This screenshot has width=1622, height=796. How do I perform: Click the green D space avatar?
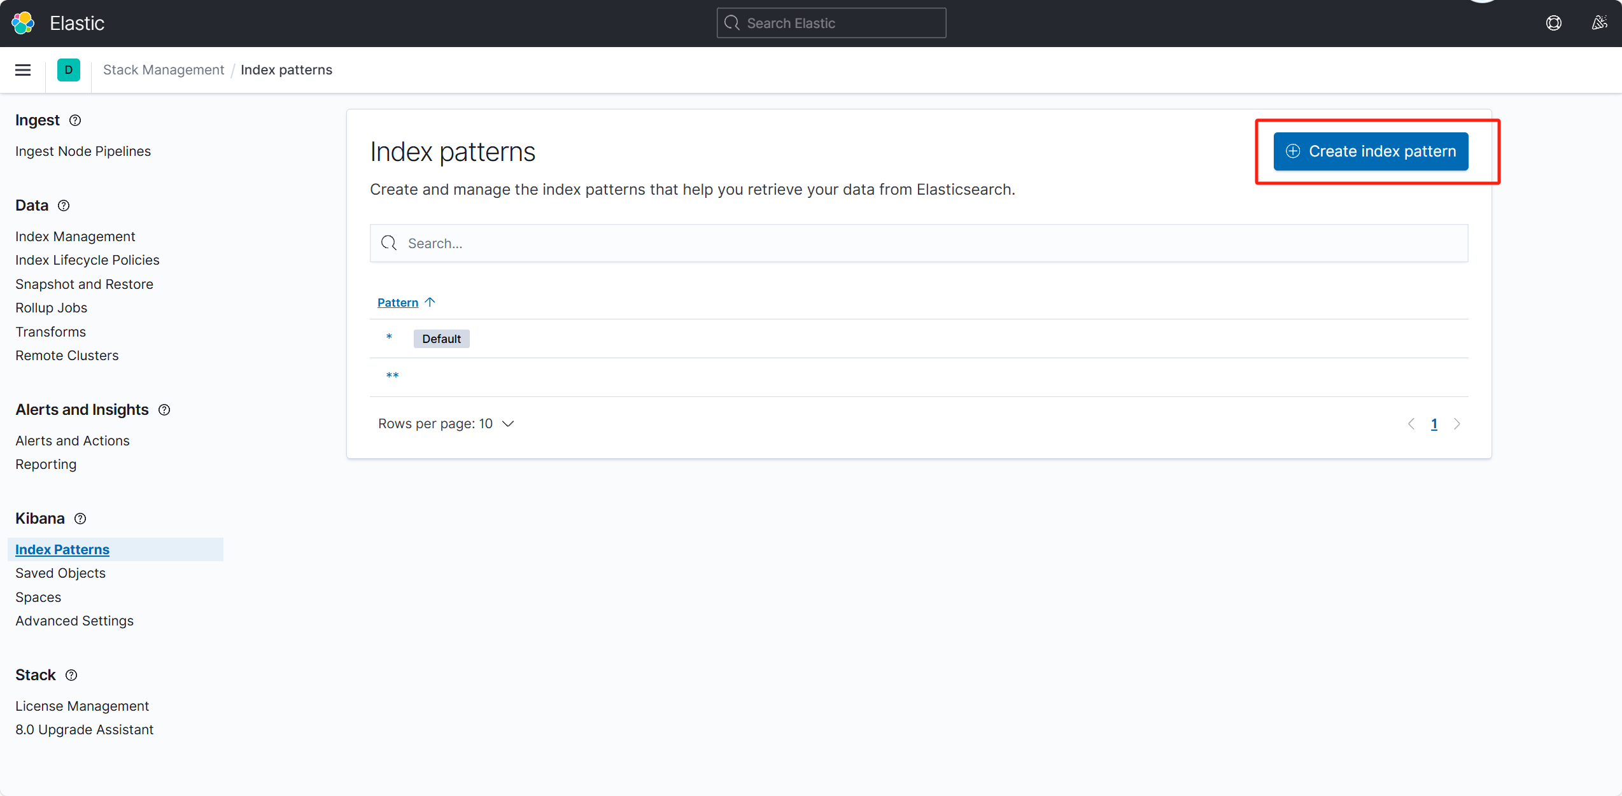pos(69,70)
